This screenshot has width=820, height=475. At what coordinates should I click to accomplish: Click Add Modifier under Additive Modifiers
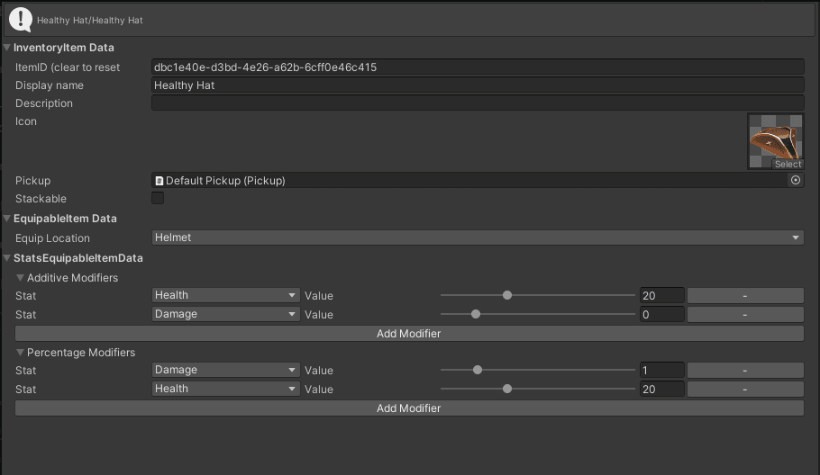pos(409,334)
